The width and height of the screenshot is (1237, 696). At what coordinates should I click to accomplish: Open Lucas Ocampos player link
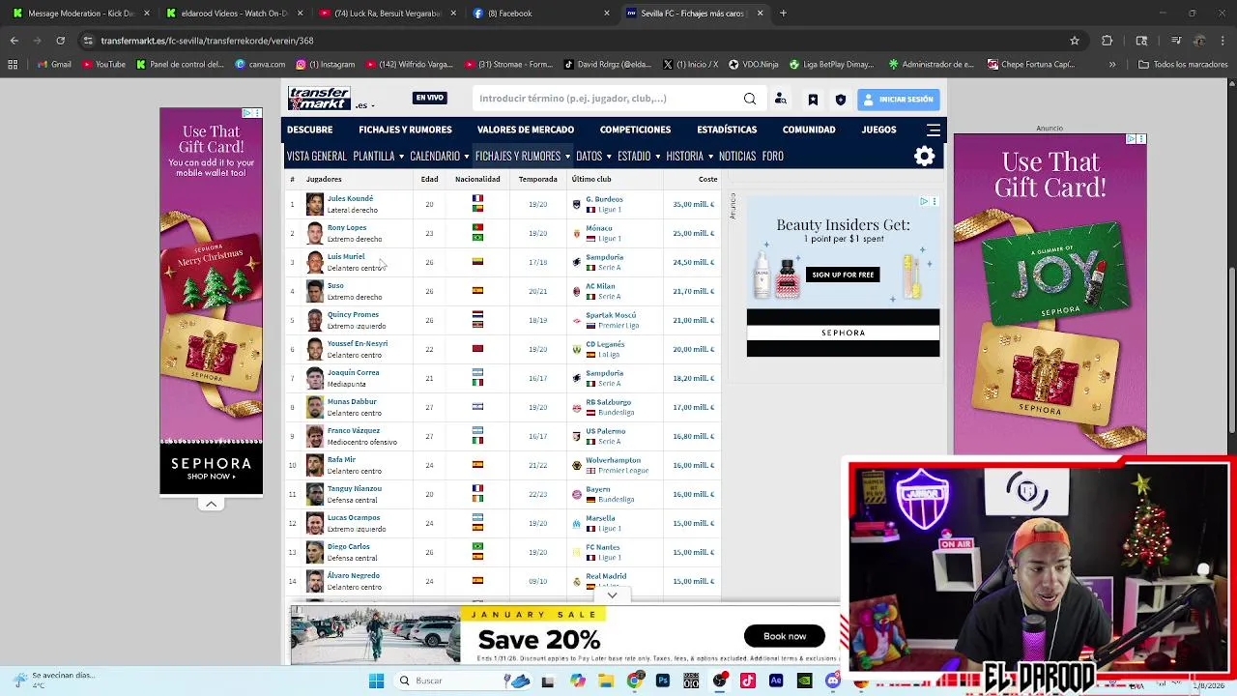point(354,518)
